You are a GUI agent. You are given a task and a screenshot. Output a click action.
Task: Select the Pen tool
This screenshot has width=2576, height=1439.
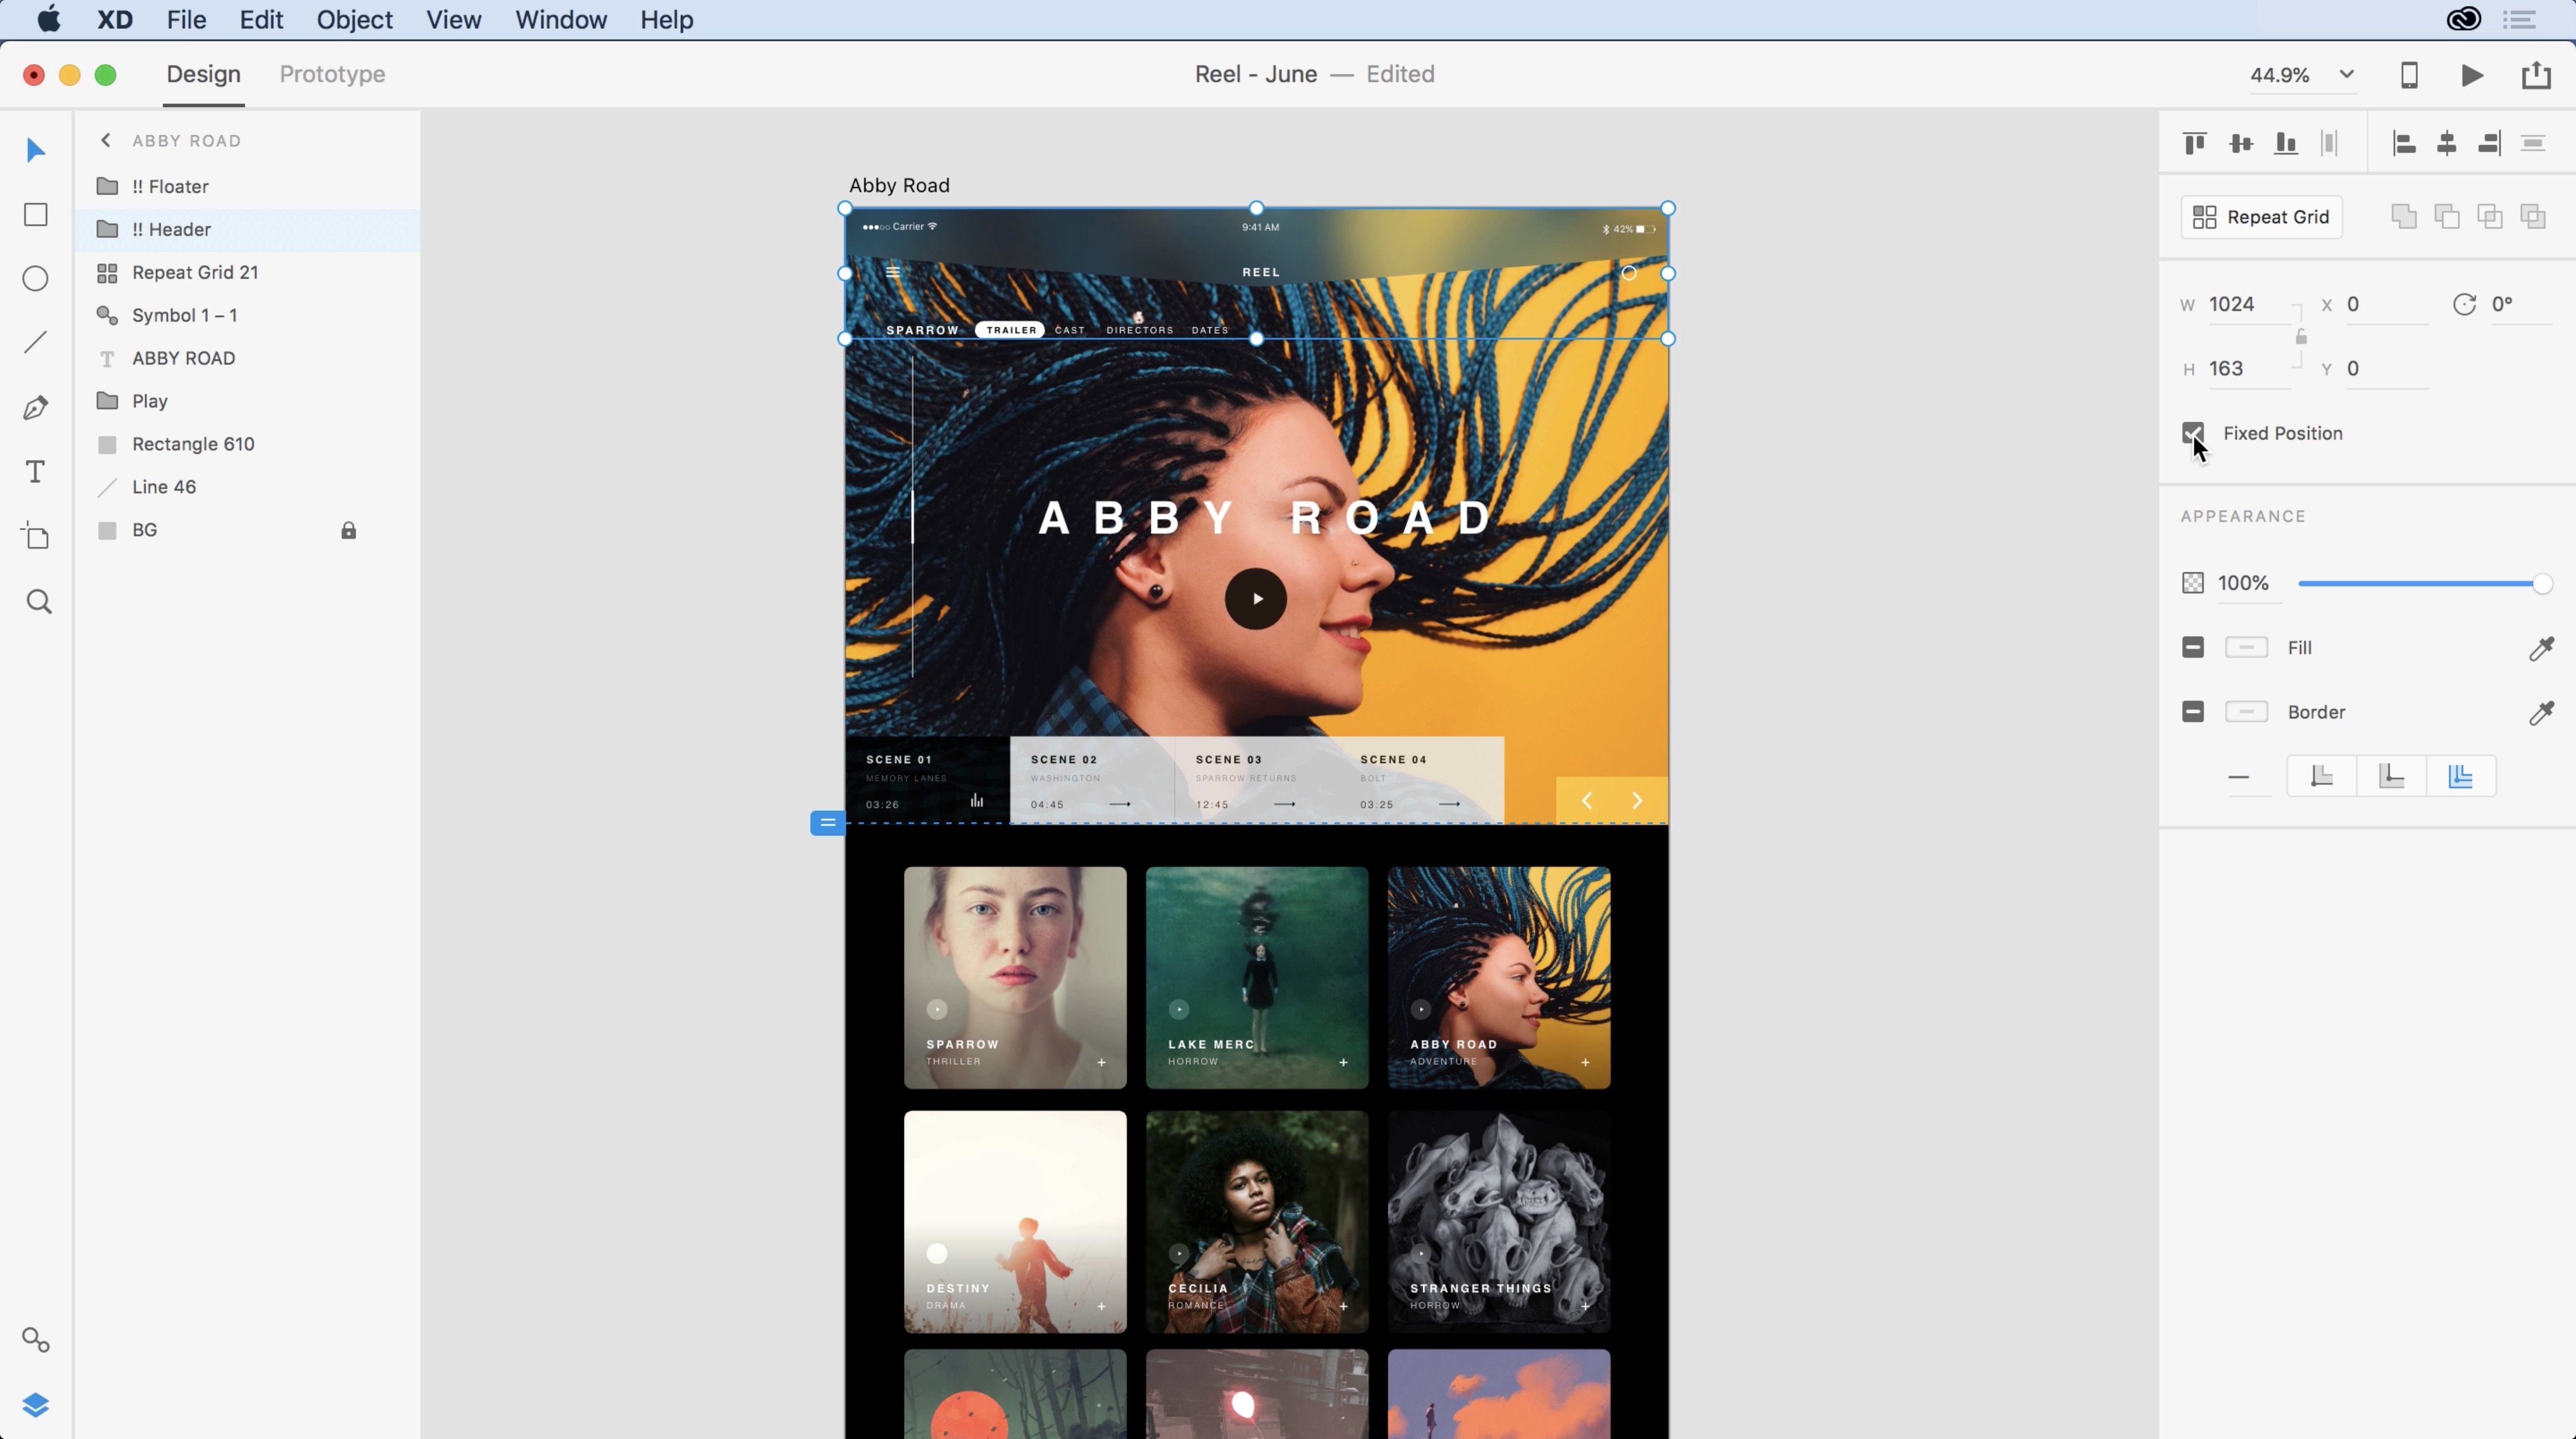pos(36,408)
